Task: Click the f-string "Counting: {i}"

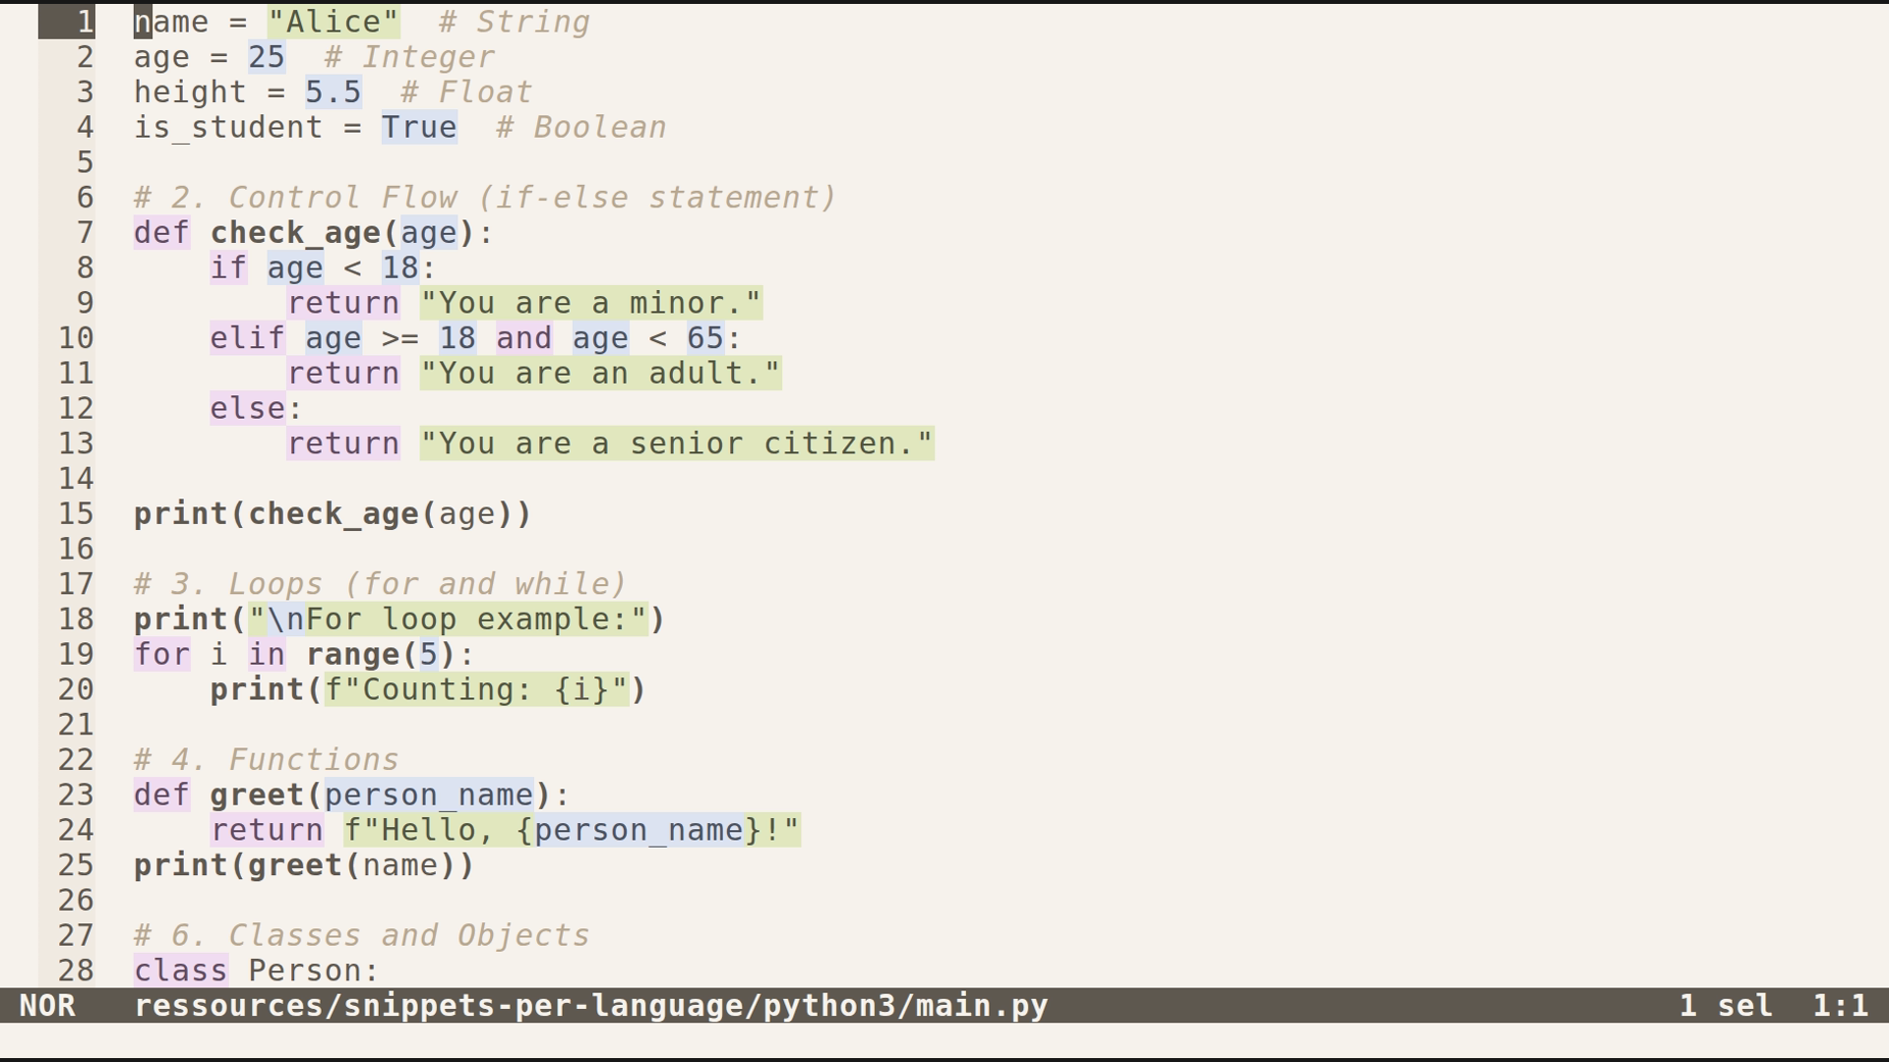Action: (477, 689)
